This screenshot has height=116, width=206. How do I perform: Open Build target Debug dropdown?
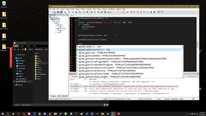click(114, 12)
